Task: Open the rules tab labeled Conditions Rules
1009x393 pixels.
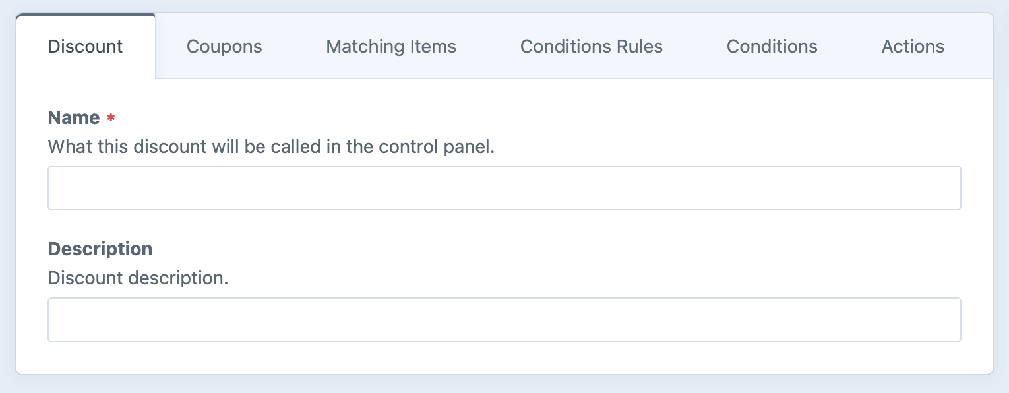Action: click(x=592, y=47)
